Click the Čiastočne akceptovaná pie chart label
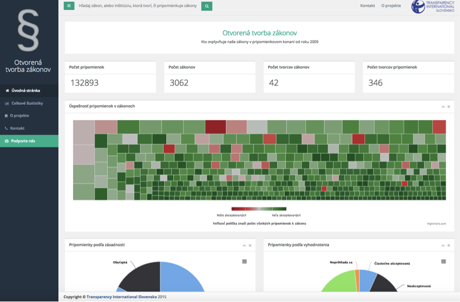 (x=392, y=263)
